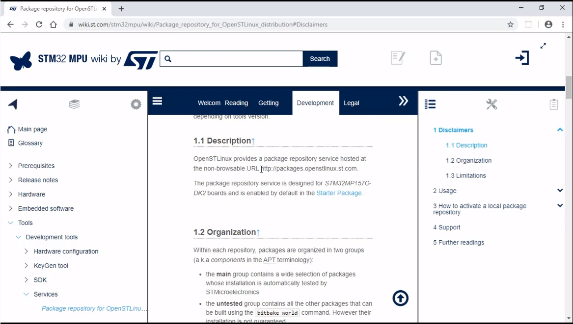Select the table of contents list icon
The image size is (573, 324).
click(x=430, y=104)
